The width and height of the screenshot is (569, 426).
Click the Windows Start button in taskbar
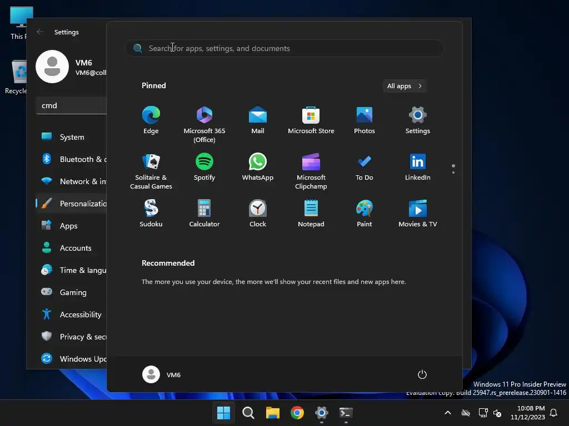(223, 413)
